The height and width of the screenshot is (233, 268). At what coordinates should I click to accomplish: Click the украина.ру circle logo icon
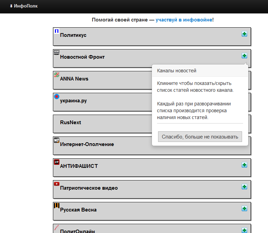(x=57, y=97)
